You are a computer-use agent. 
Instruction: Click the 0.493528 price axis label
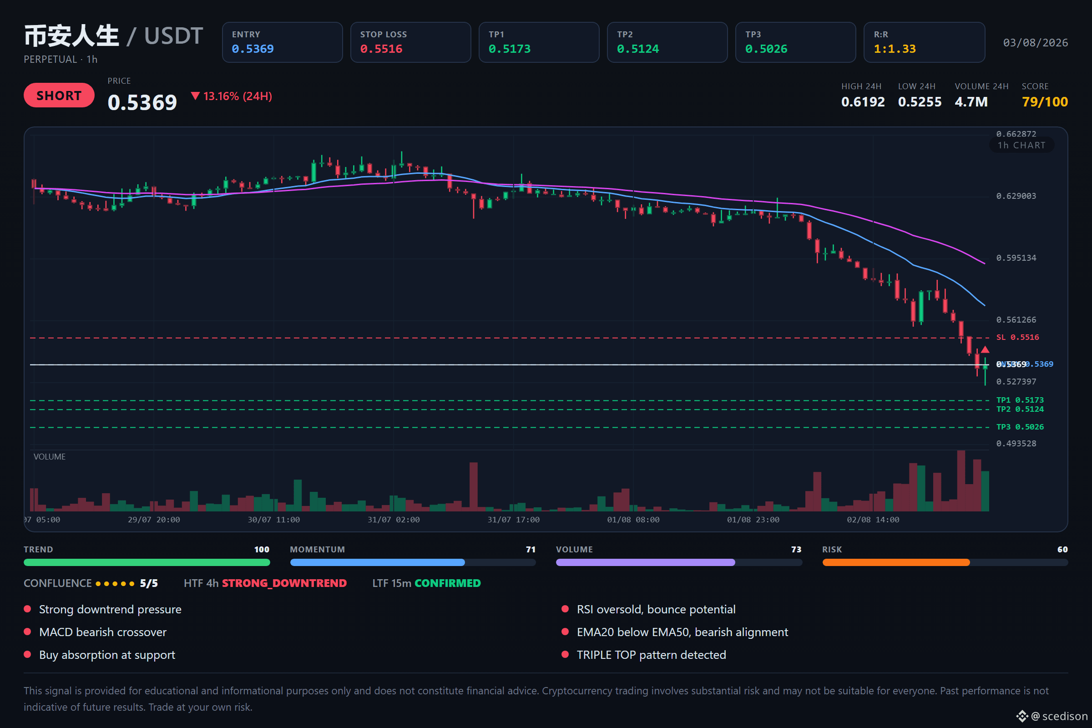coord(1016,444)
